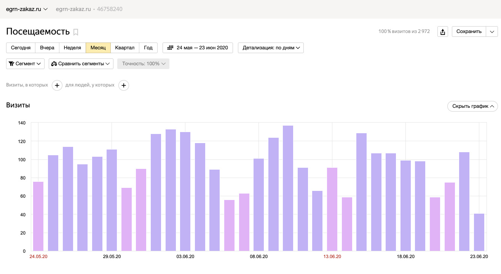Switch to Неделя period
501x274 pixels.
click(72, 48)
